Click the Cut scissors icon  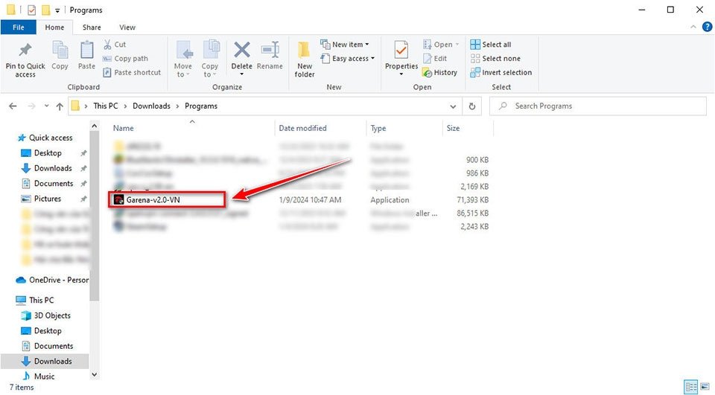pos(107,44)
